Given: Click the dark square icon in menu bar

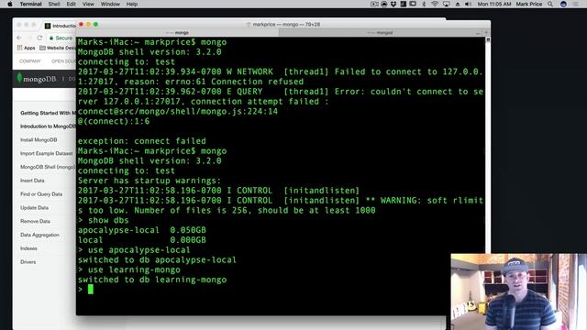Looking at the screenshot, I should click(x=404, y=4).
